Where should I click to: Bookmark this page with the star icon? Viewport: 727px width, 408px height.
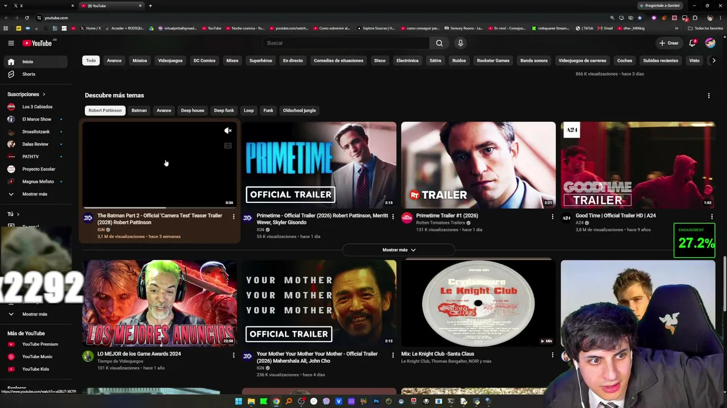640,18
